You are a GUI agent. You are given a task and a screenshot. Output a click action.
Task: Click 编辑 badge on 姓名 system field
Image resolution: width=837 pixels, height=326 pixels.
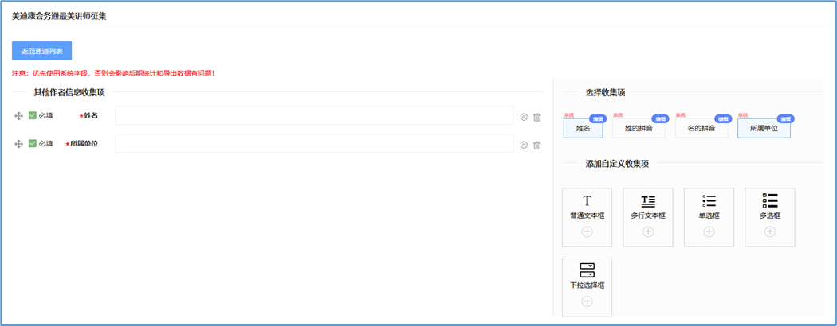tap(597, 118)
